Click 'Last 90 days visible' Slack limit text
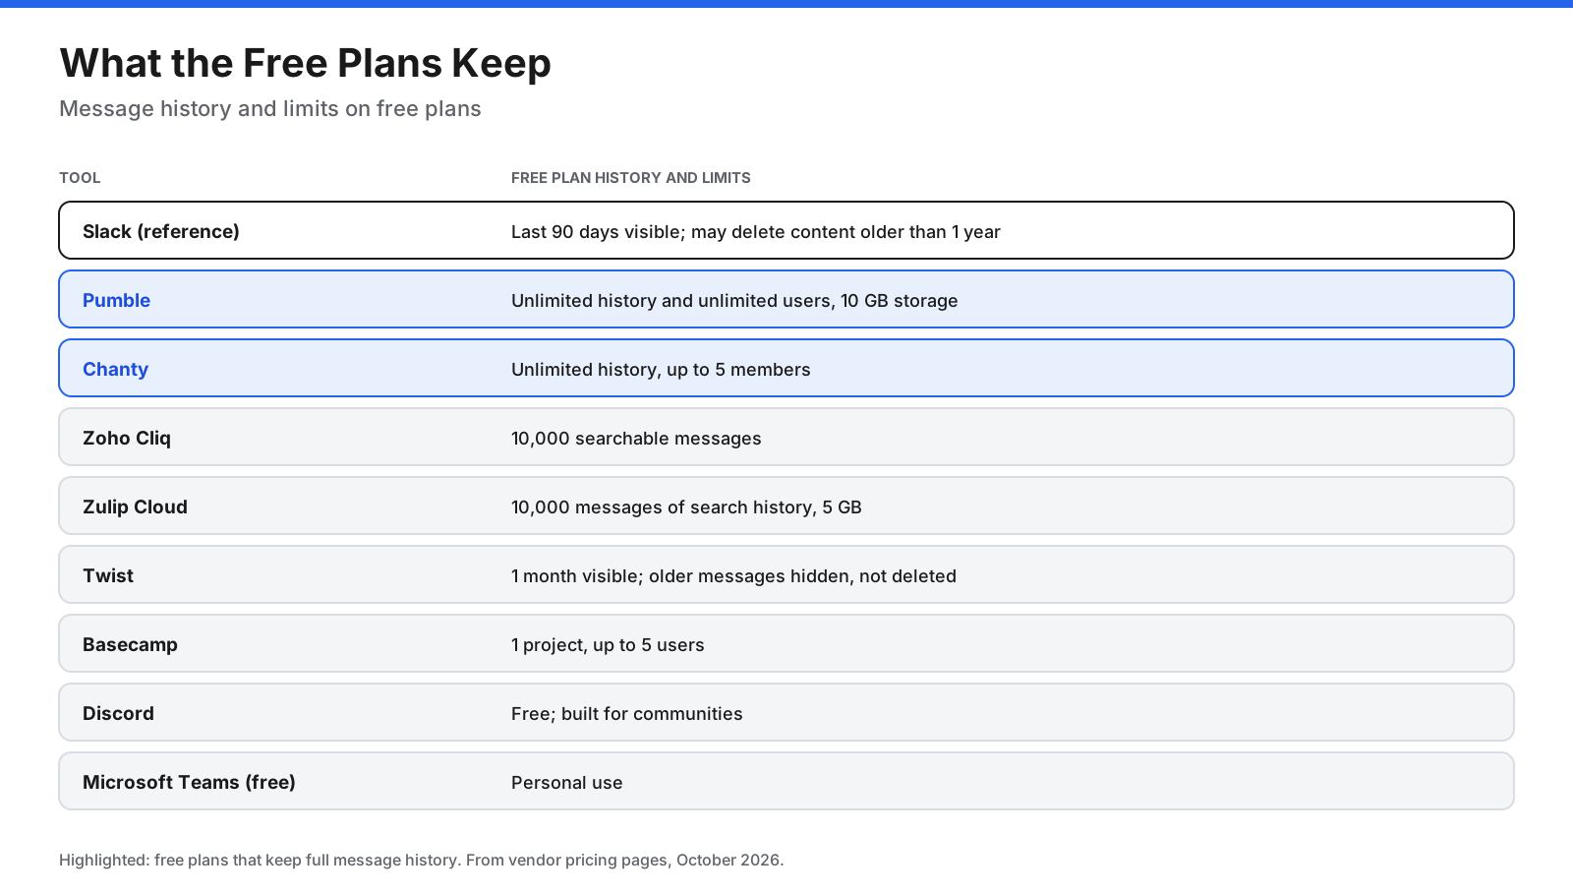 596,232
